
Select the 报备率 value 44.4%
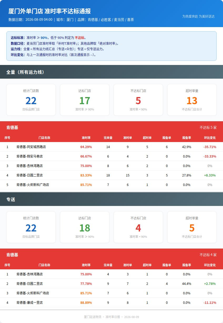tap(187, 284)
